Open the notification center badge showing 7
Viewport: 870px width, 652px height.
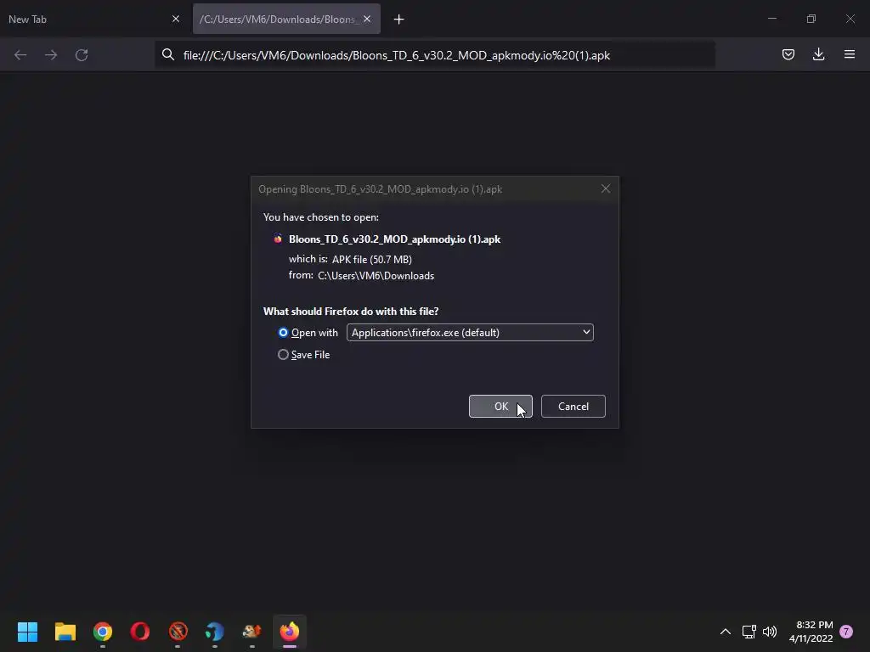point(846,632)
